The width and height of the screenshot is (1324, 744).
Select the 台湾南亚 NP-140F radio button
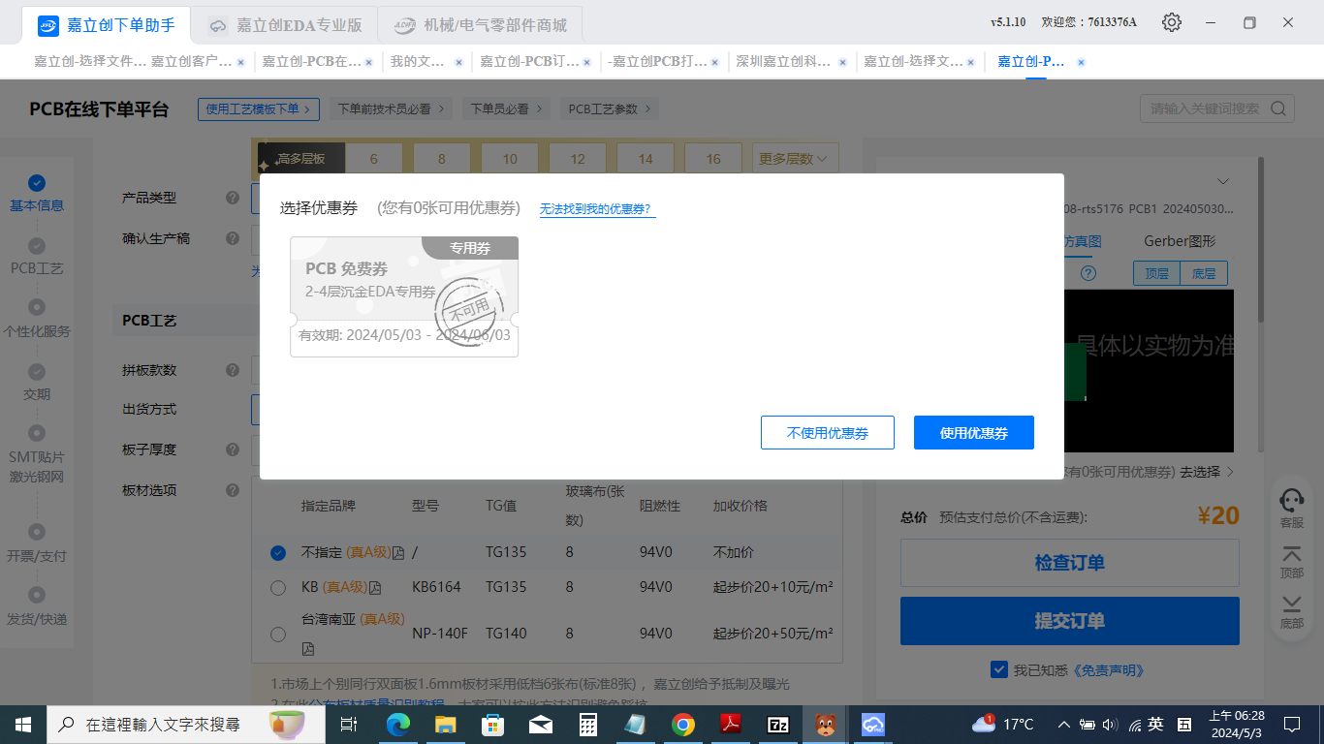click(x=278, y=634)
